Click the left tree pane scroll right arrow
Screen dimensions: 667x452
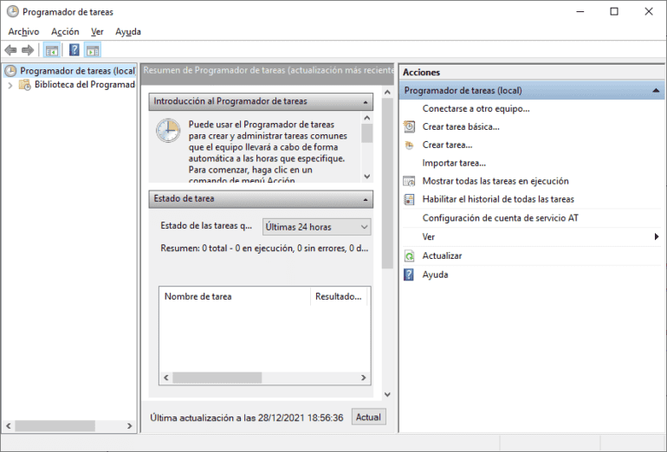[130, 426]
